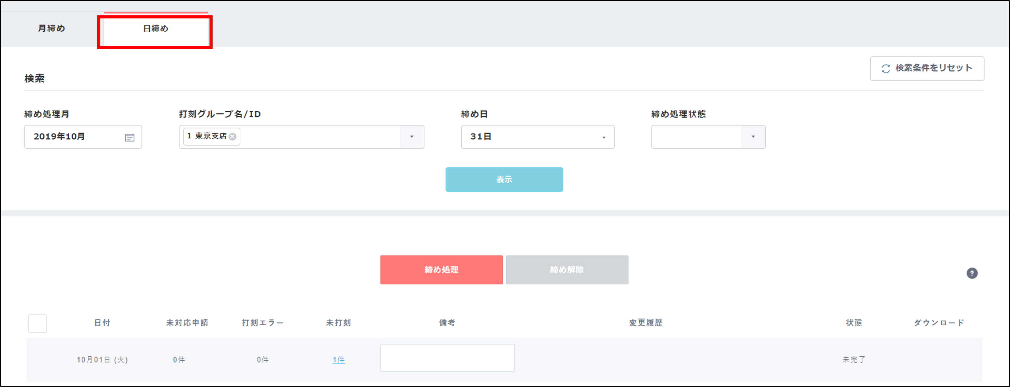The height and width of the screenshot is (387, 1010).
Task: Expand the 締め処理状態 dropdown
Action: click(753, 137)
